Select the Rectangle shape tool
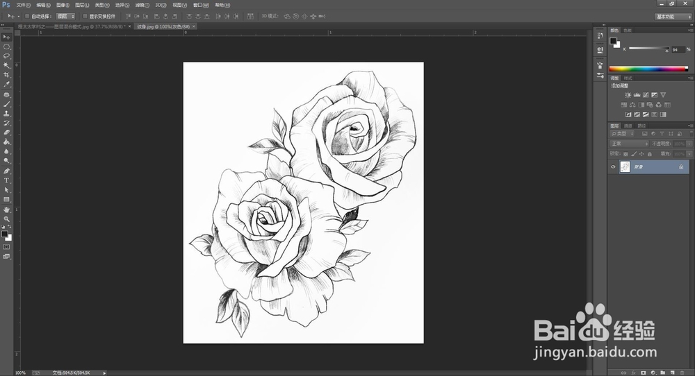695x376 pixels. (x=6, y=200)
